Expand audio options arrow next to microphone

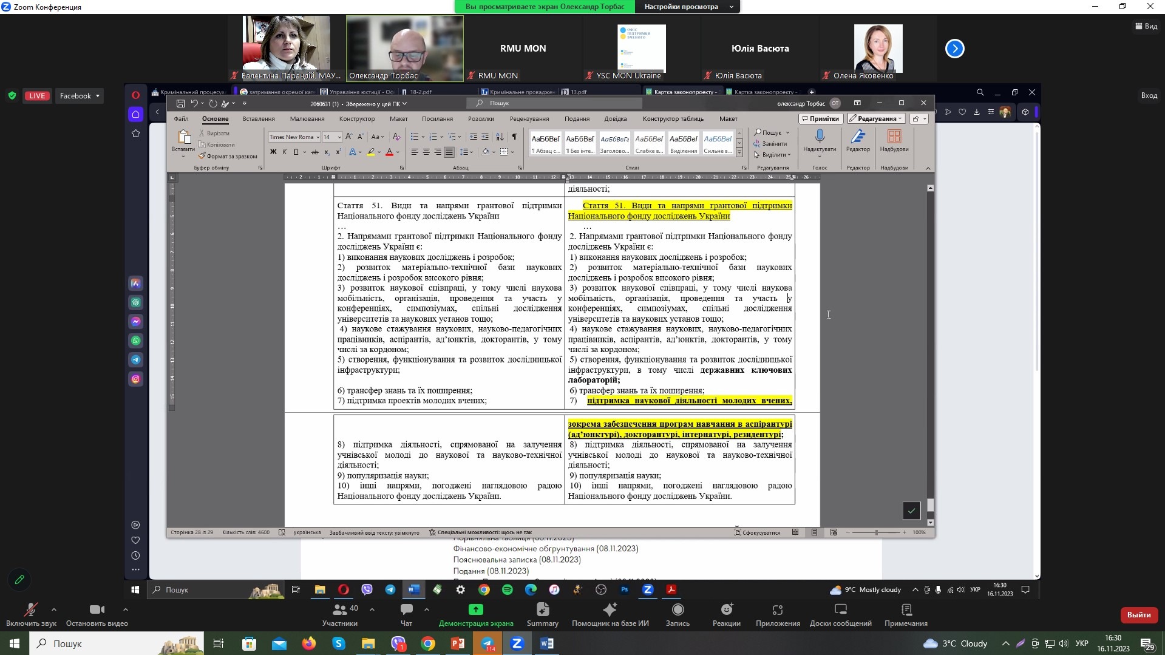(54, 609)
